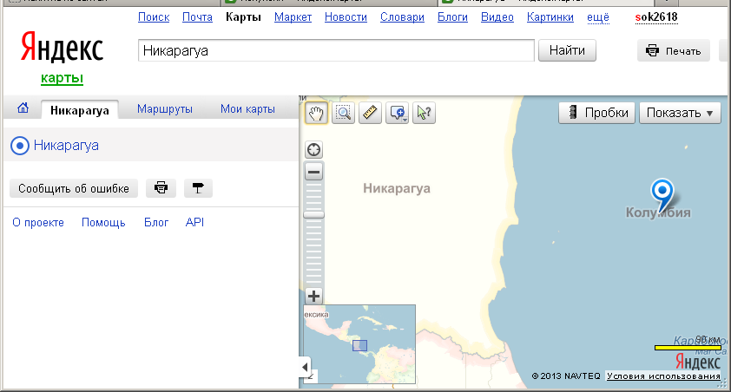731x392 pixels.
Task: Select the hand pan tool
Action: pyautogui.click(x=316, y=113)
